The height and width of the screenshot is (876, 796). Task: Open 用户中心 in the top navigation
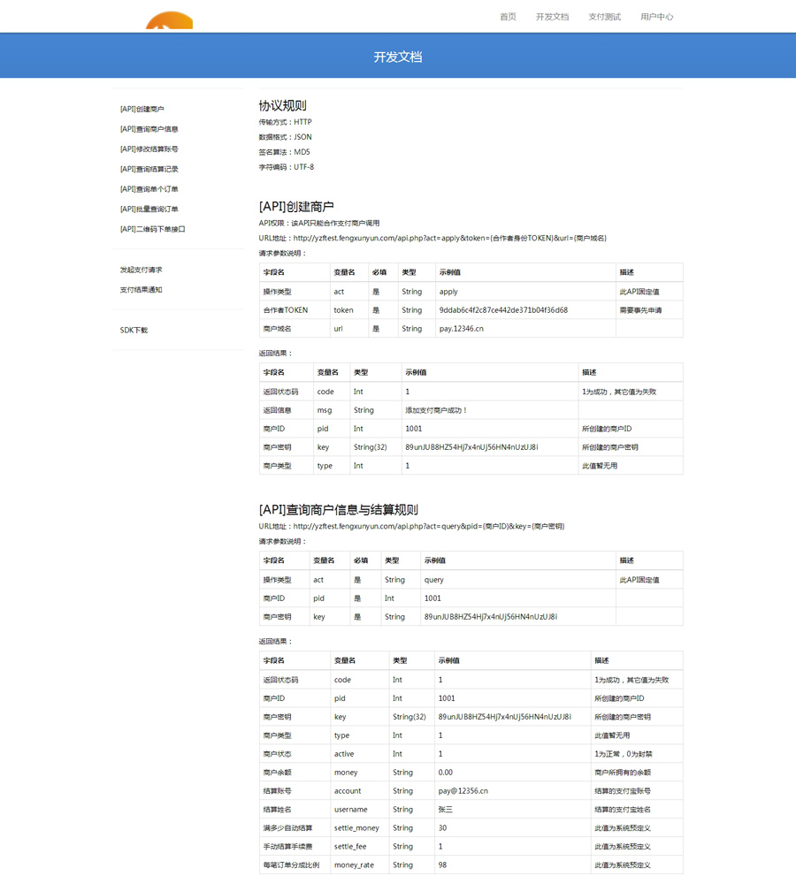(x=656, y=17)
